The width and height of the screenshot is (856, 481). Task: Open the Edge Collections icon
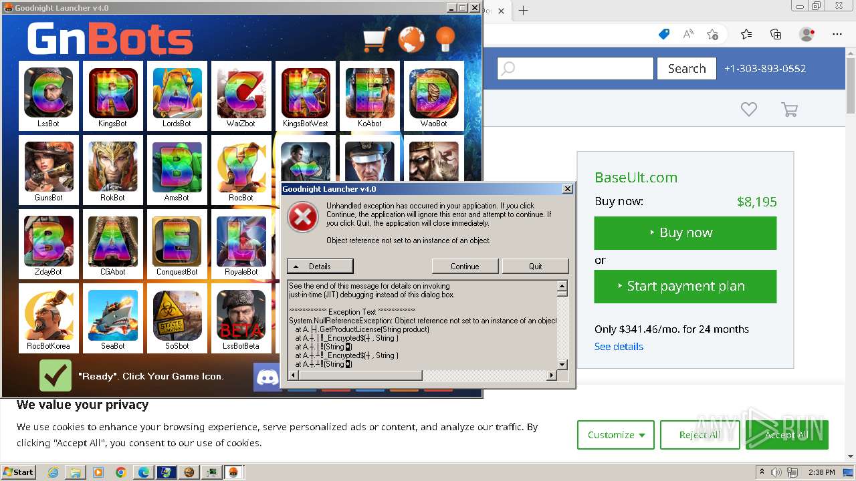[776, 34]
